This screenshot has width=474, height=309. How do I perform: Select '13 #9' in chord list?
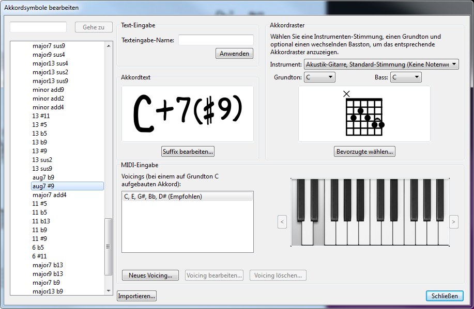[x=40, y=151]
